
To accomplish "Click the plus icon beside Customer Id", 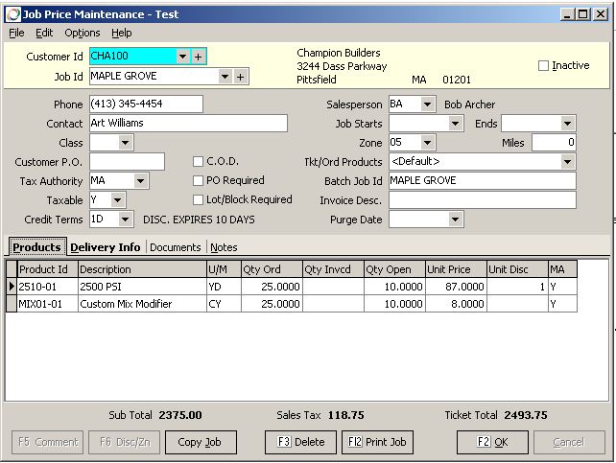I will (199, 57).
